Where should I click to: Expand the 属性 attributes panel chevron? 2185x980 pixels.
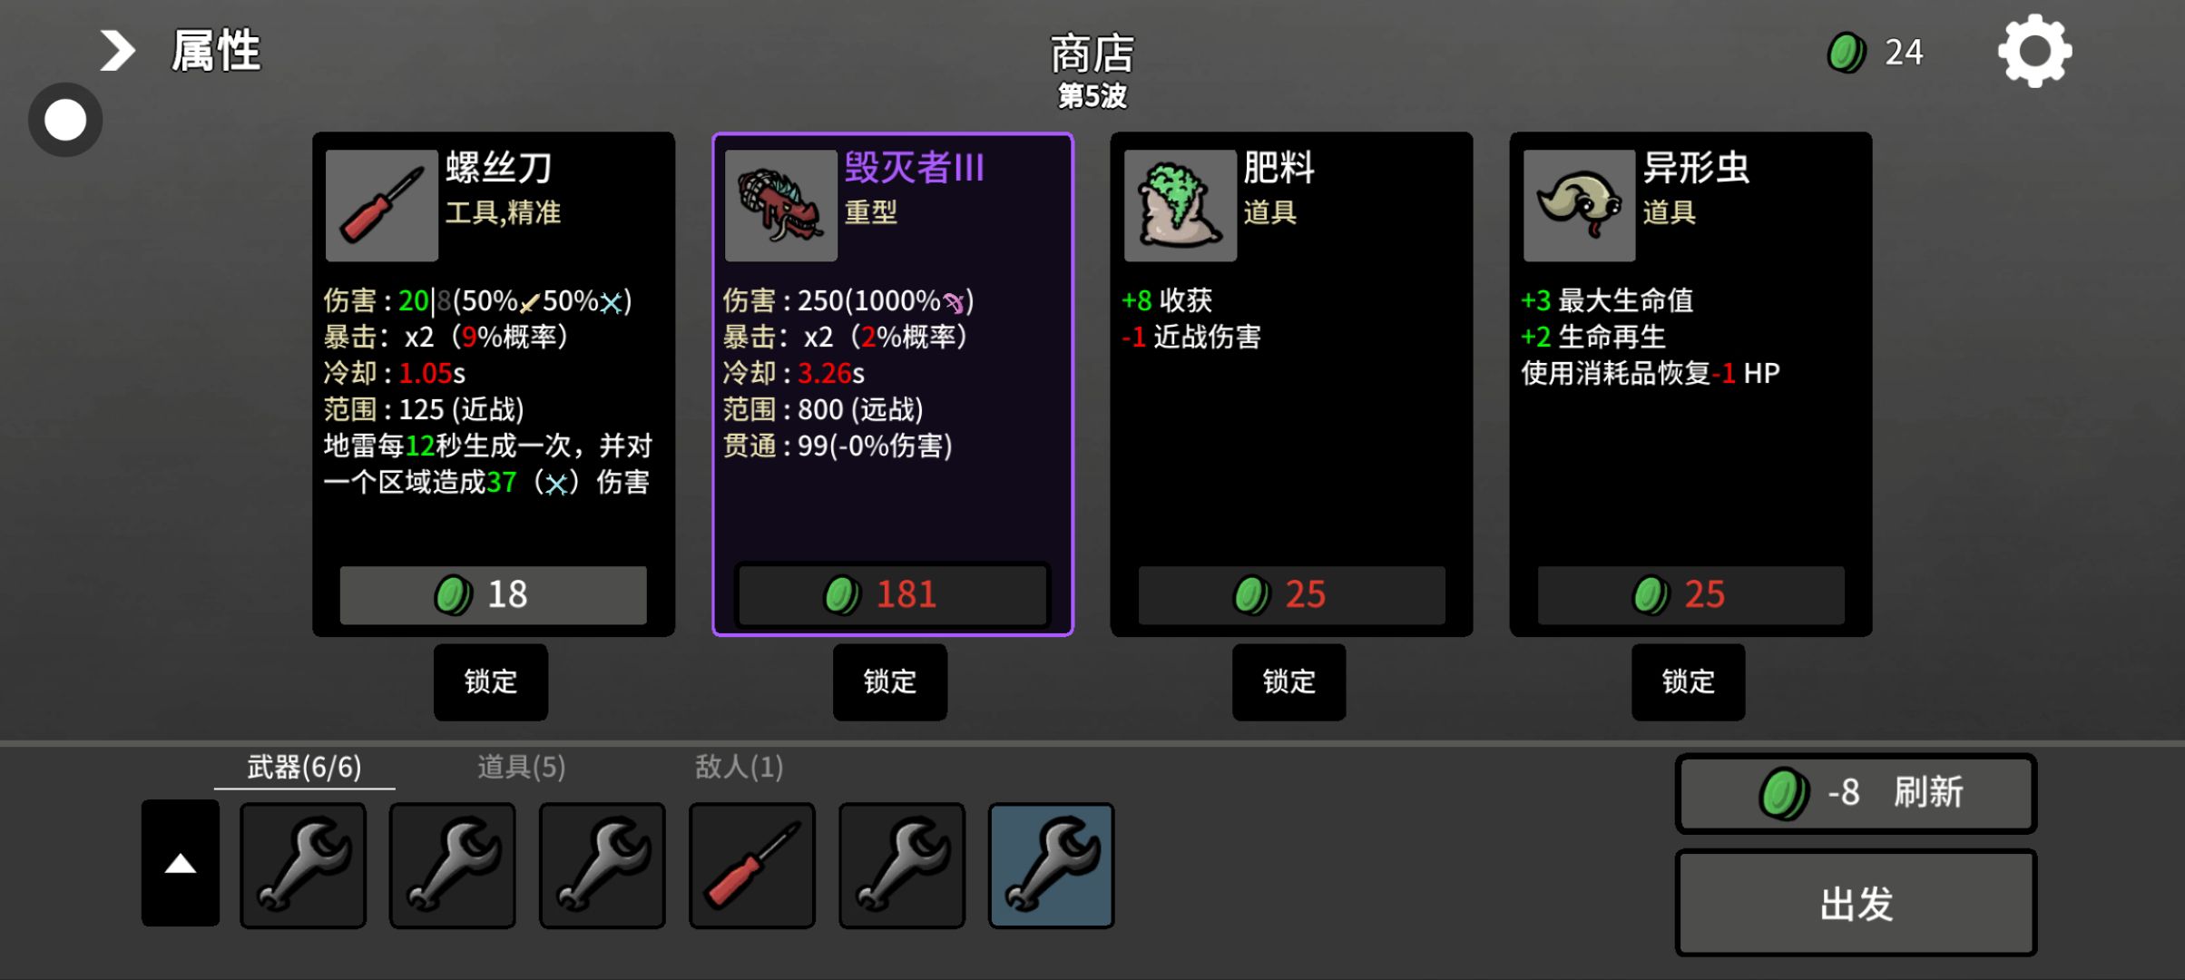point(117,51)
